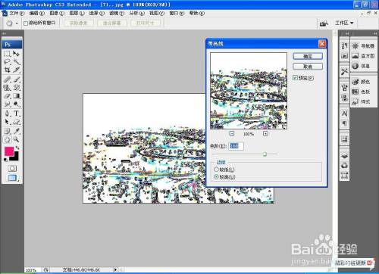
Task: Select the Notes tool
Action: (7, 131)
